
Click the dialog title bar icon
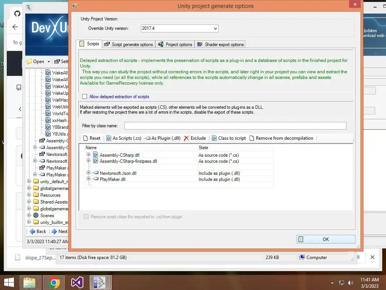point(75,6)
